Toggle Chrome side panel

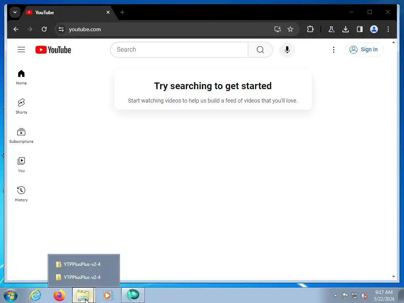360,29
